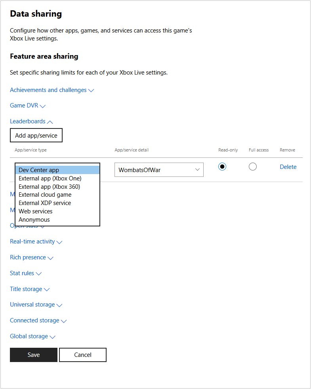Select External XDP service option
Image resolution: width=311 pixels, height=389 pixels.
point(57,203)
